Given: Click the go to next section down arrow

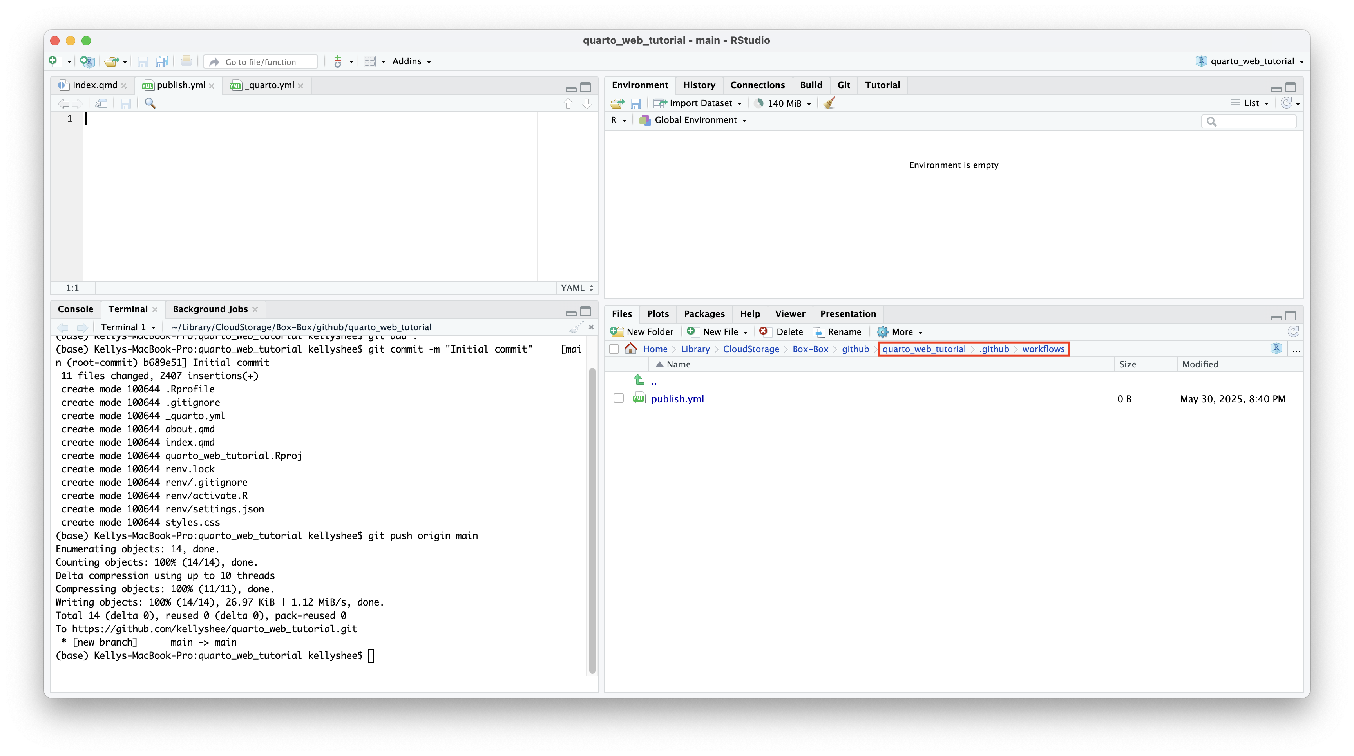Looking at the screenshot, I should click(586, 103).
